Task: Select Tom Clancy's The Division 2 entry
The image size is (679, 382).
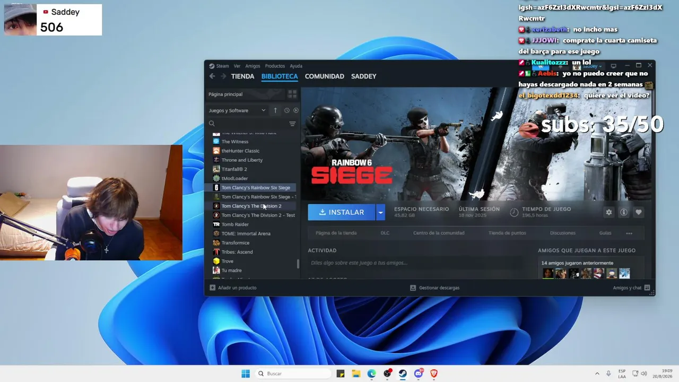Action: [251, 206]
